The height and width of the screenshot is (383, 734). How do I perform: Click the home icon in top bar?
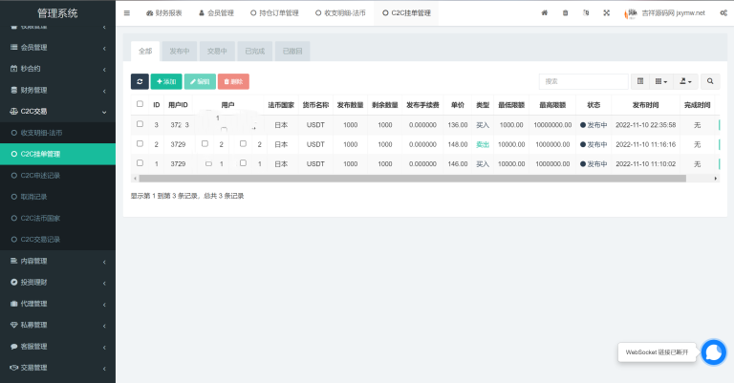545,13
